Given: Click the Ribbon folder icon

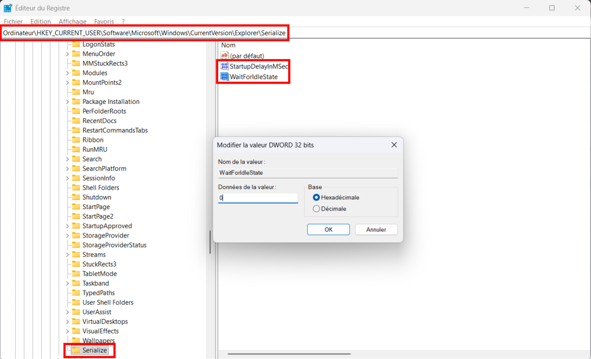Looking at the screenshot, I should coord(75,140).
